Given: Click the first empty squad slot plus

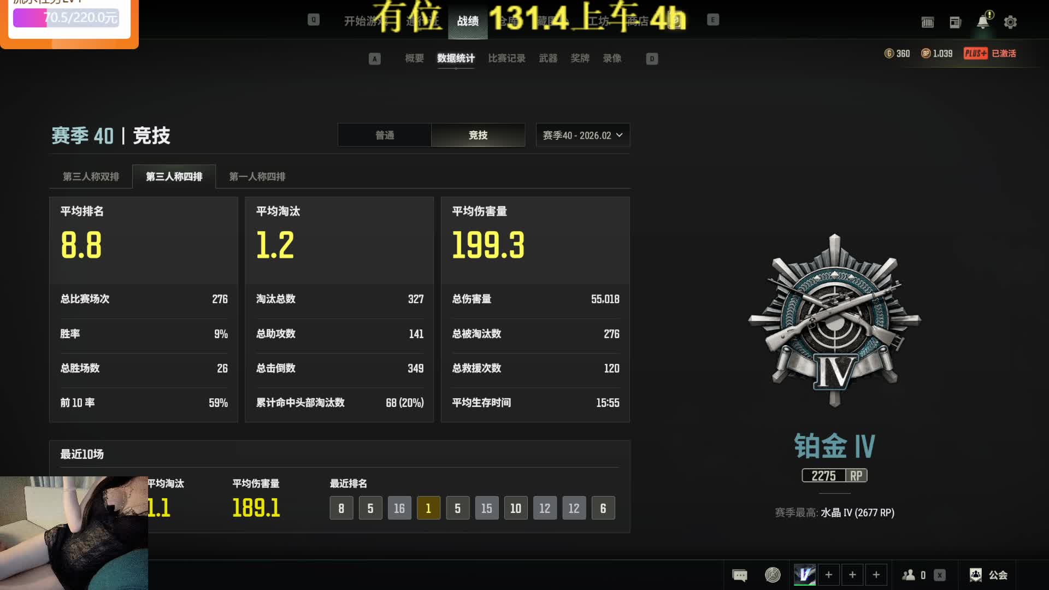Looking at the screenshot, I should pos(829,575).
